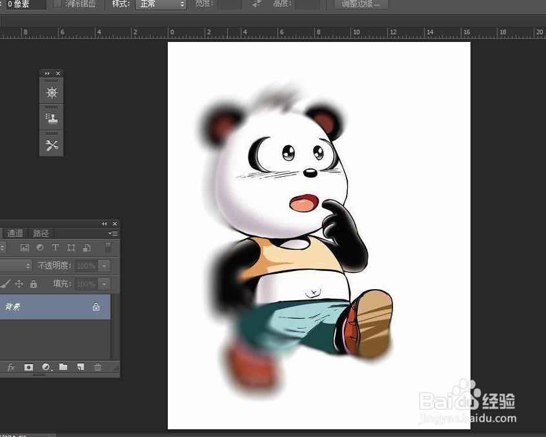Click the 宽度 input field

click(229, 4)
